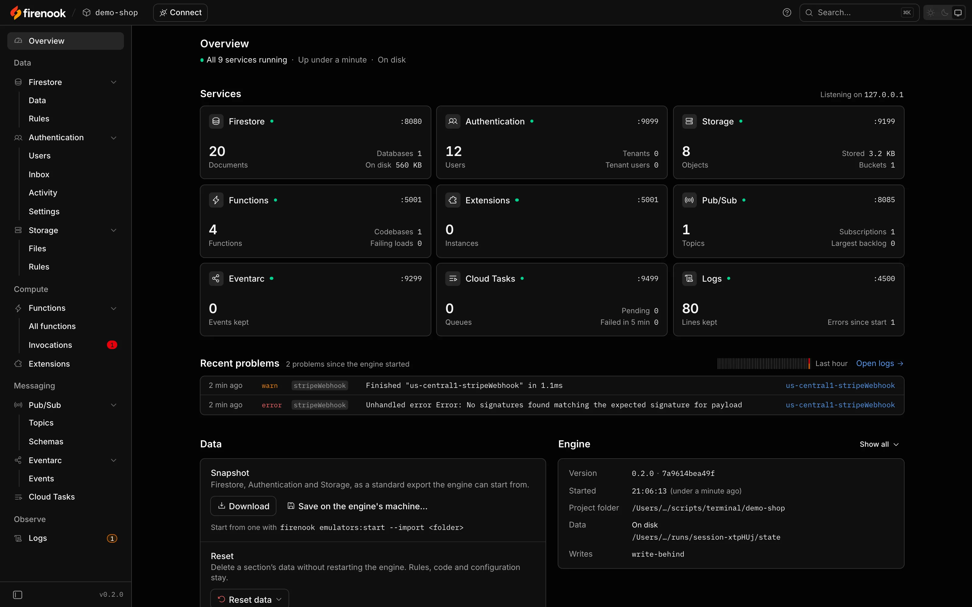Follow the Open logs link
Image resolution: width=972 pixels, height=607 pixels.
[x=880, y=363]
